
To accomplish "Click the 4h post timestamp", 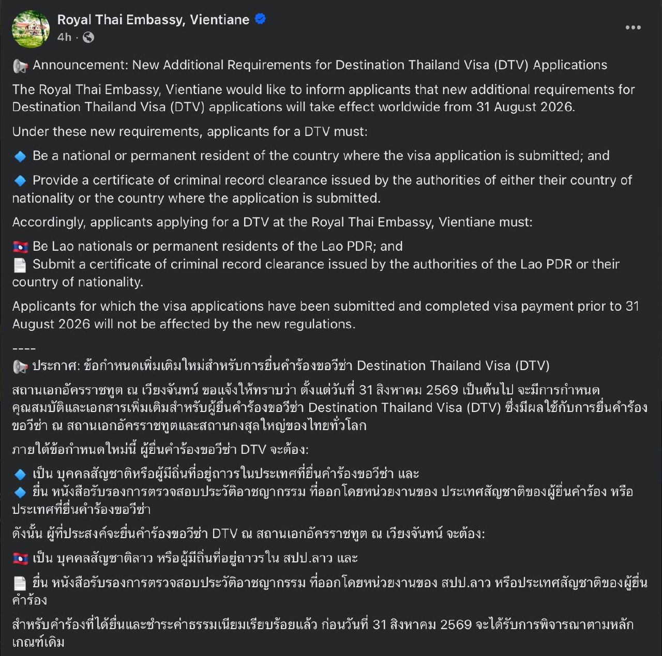I will tap(64, 37).
